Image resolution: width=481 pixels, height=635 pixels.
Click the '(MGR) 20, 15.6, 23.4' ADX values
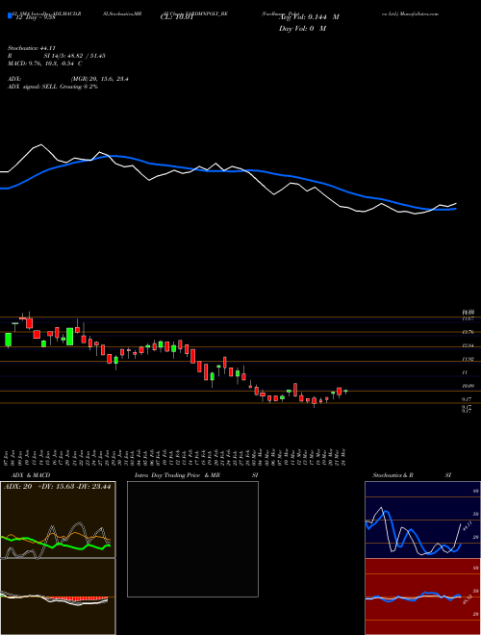(100, 79)
